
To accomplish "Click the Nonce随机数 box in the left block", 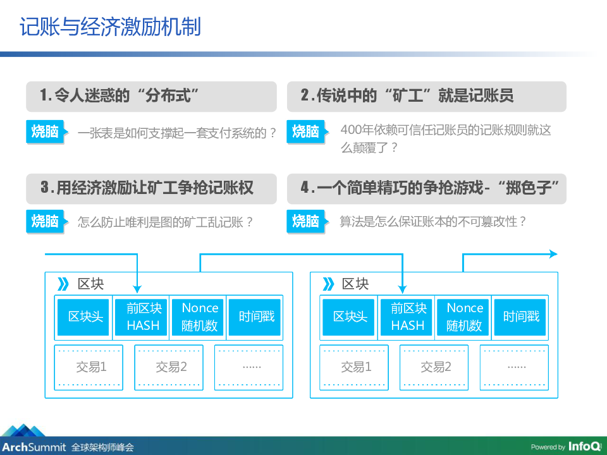I will [x=200, y=317].
